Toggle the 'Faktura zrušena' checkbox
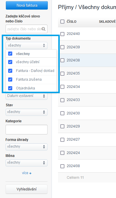116x198 pixels. pyautogui.click(x=10, y=79)
